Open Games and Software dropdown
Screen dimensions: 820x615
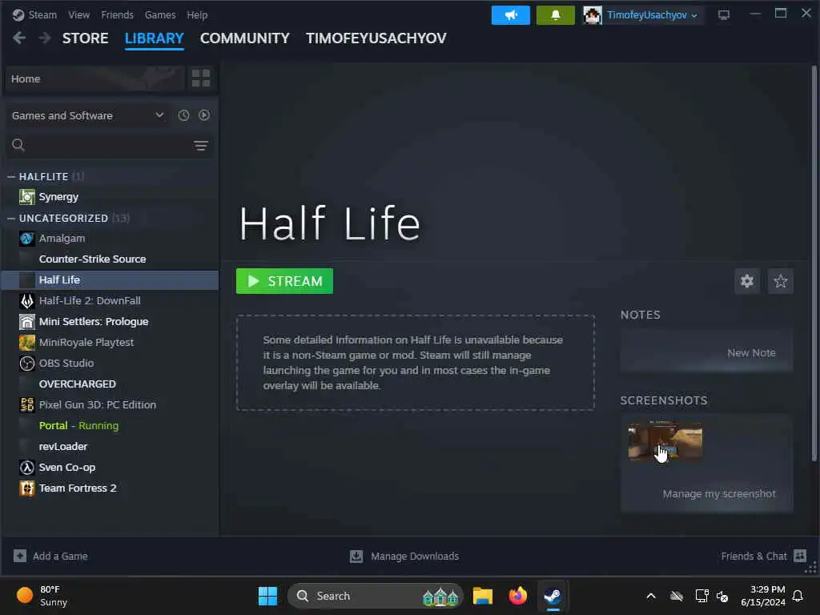tap(88, 115)
